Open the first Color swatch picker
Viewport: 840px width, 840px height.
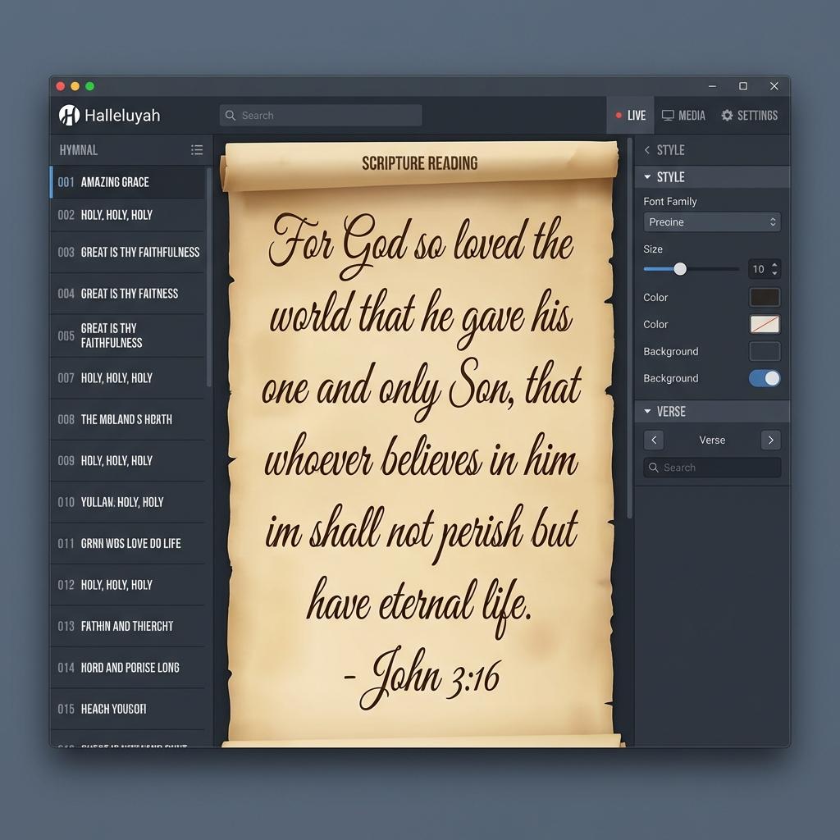pos(764,297)
